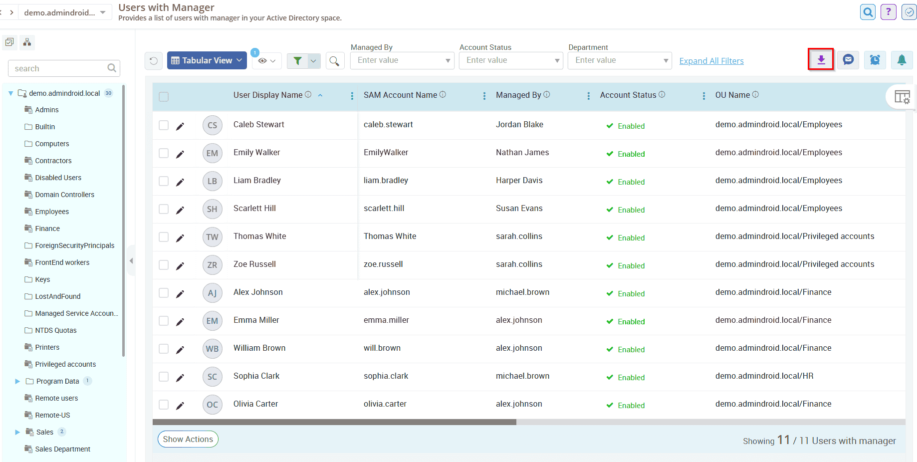Open the column chooser icon on the table
The height and width of the screenshot is (462, 917).
(x=903, y=96)
